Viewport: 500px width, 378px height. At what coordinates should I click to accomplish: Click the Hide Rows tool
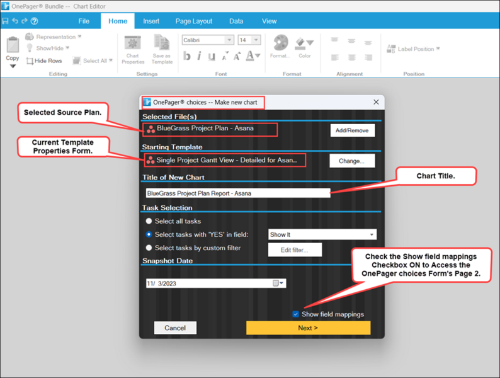44,60
